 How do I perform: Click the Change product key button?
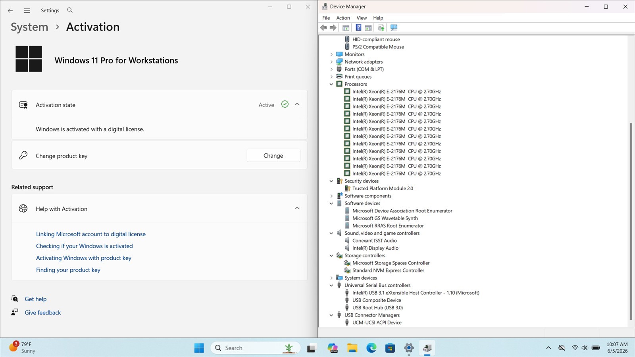click(x=273, y=156)
